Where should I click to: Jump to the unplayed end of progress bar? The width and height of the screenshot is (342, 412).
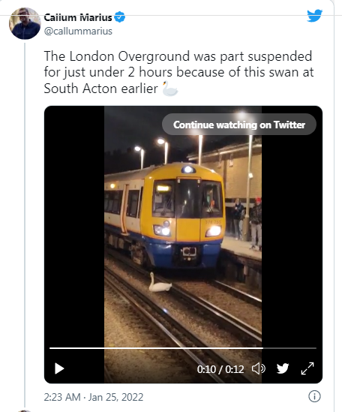pos(289,348)
